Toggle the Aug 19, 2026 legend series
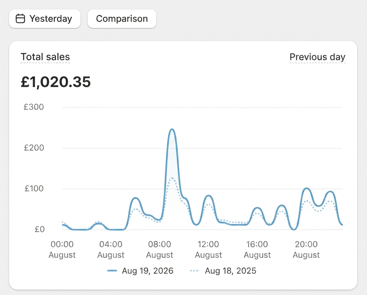Screen dimensions: 367x295 (x=140, y=271)
